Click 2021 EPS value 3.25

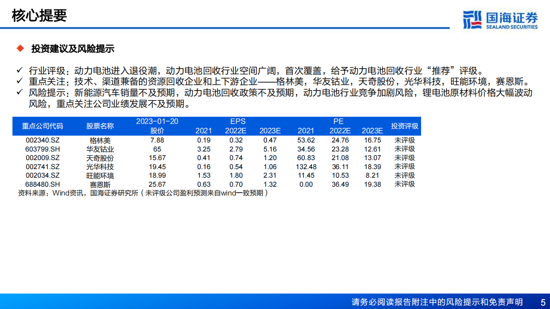(x=204, y=149)
